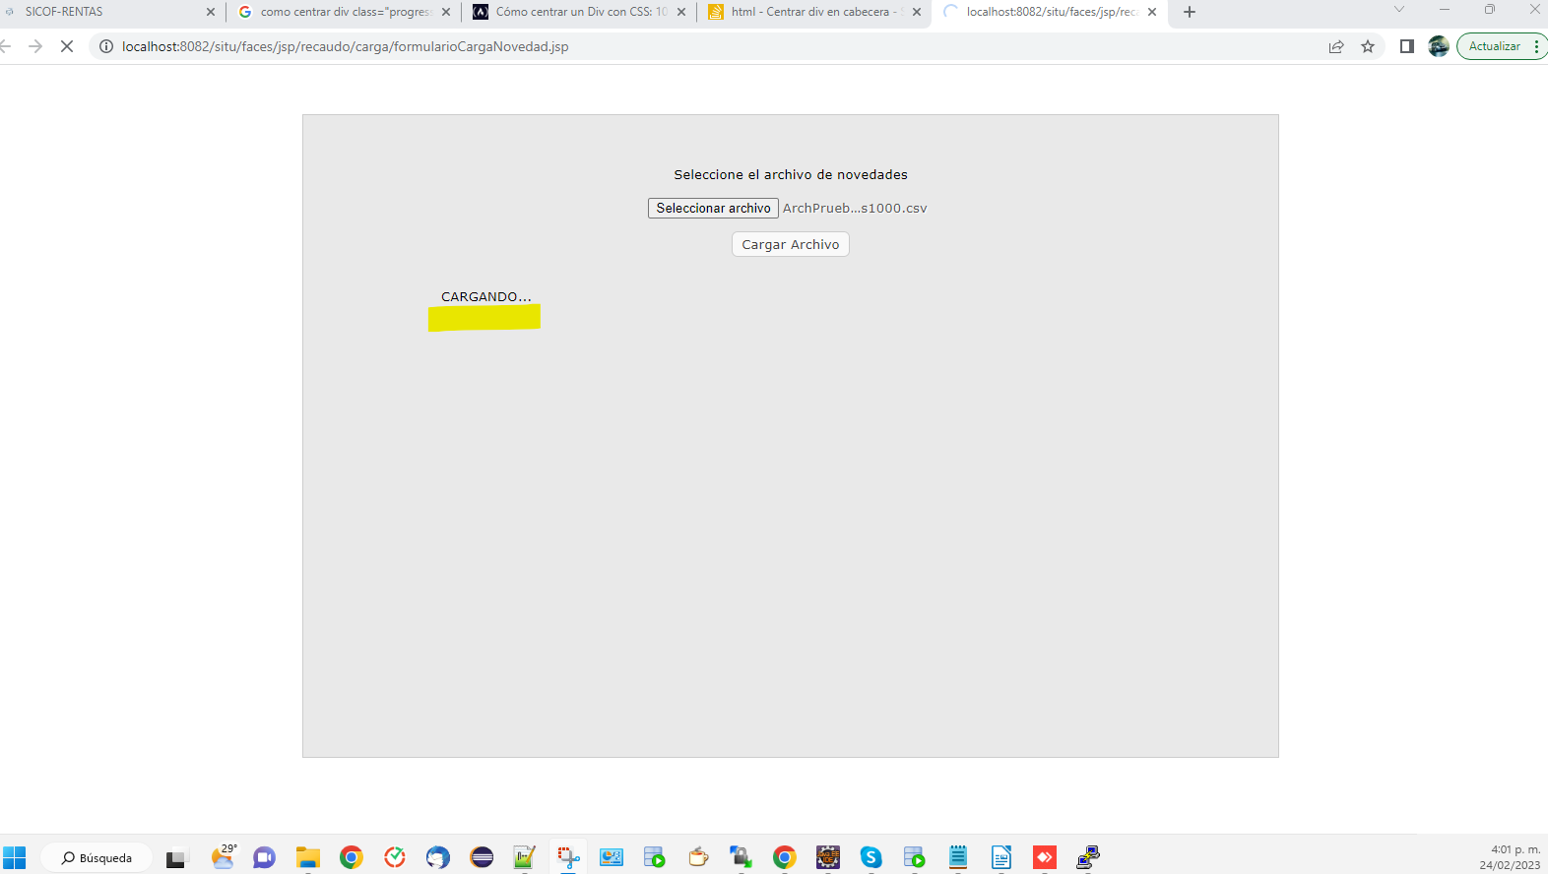The width and height of the screenshot is (1548, 874).
Task: Open the Chrome profile avatar
Action: click(1438, 46)
